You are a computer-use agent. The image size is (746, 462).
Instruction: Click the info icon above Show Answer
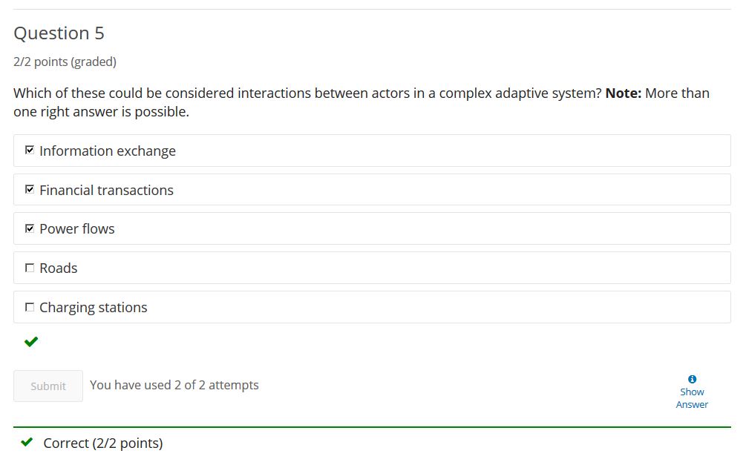pos(692,379)
